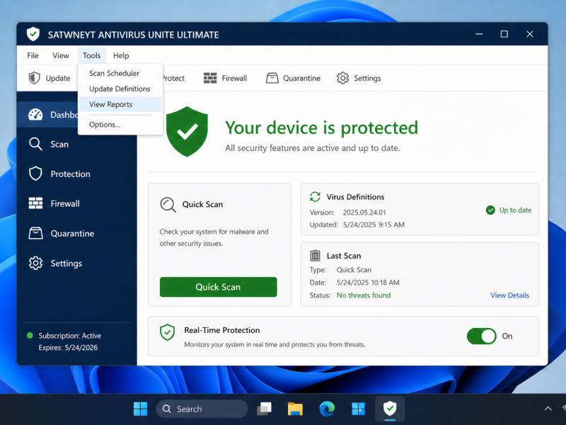Viewport: 566px width, 425px height.
Task: Click the Real-Time Protection shield icon
Action: (168, 332)
